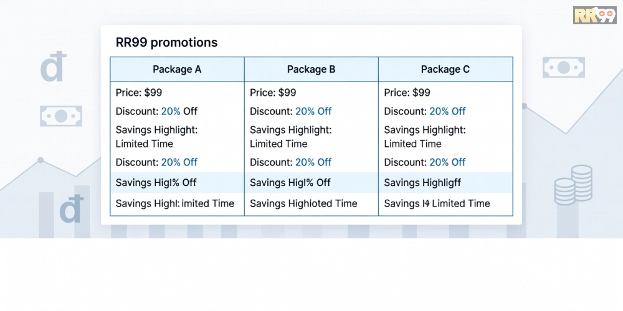Click the banknote icon beside Package A discount
The width and height of the screenshot is (623, 311).
tap(61, 116)
